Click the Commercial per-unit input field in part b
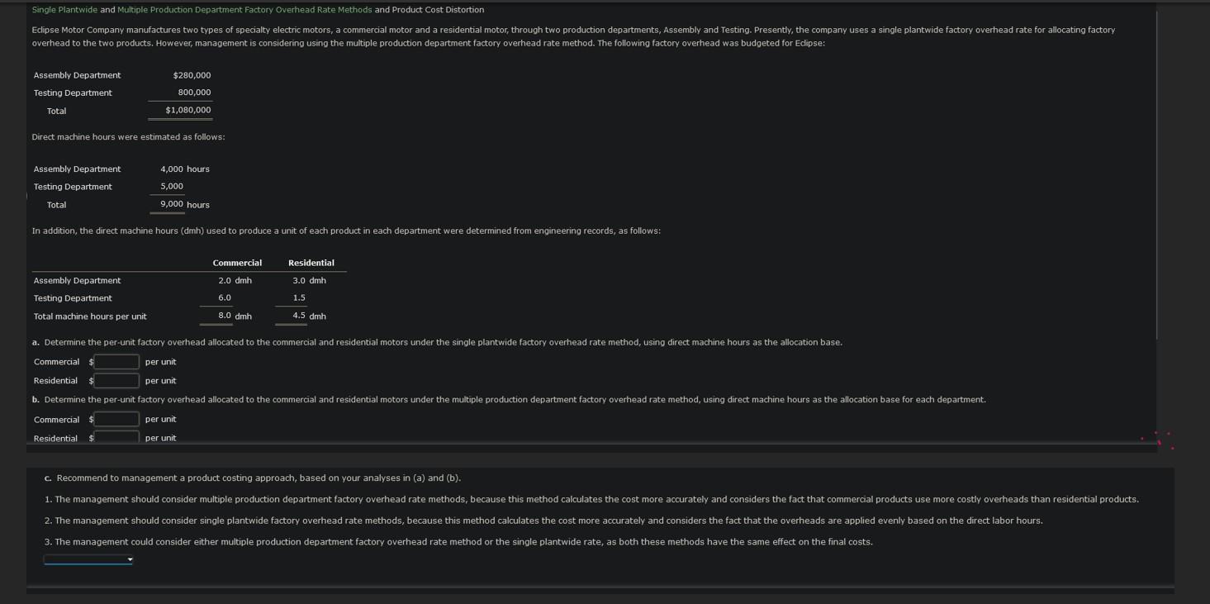 (116, 419)
